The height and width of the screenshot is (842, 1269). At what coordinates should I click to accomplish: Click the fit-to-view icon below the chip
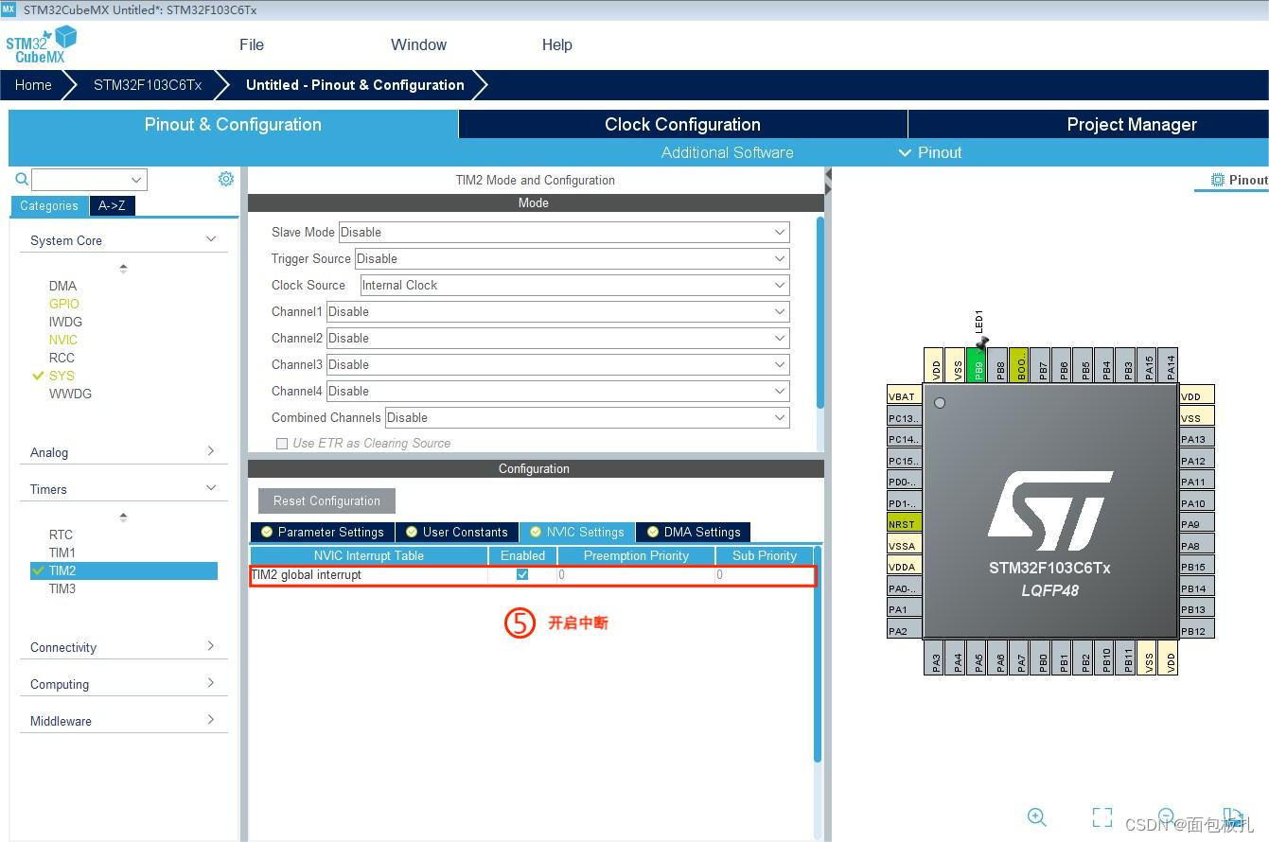coord(1102,817)
